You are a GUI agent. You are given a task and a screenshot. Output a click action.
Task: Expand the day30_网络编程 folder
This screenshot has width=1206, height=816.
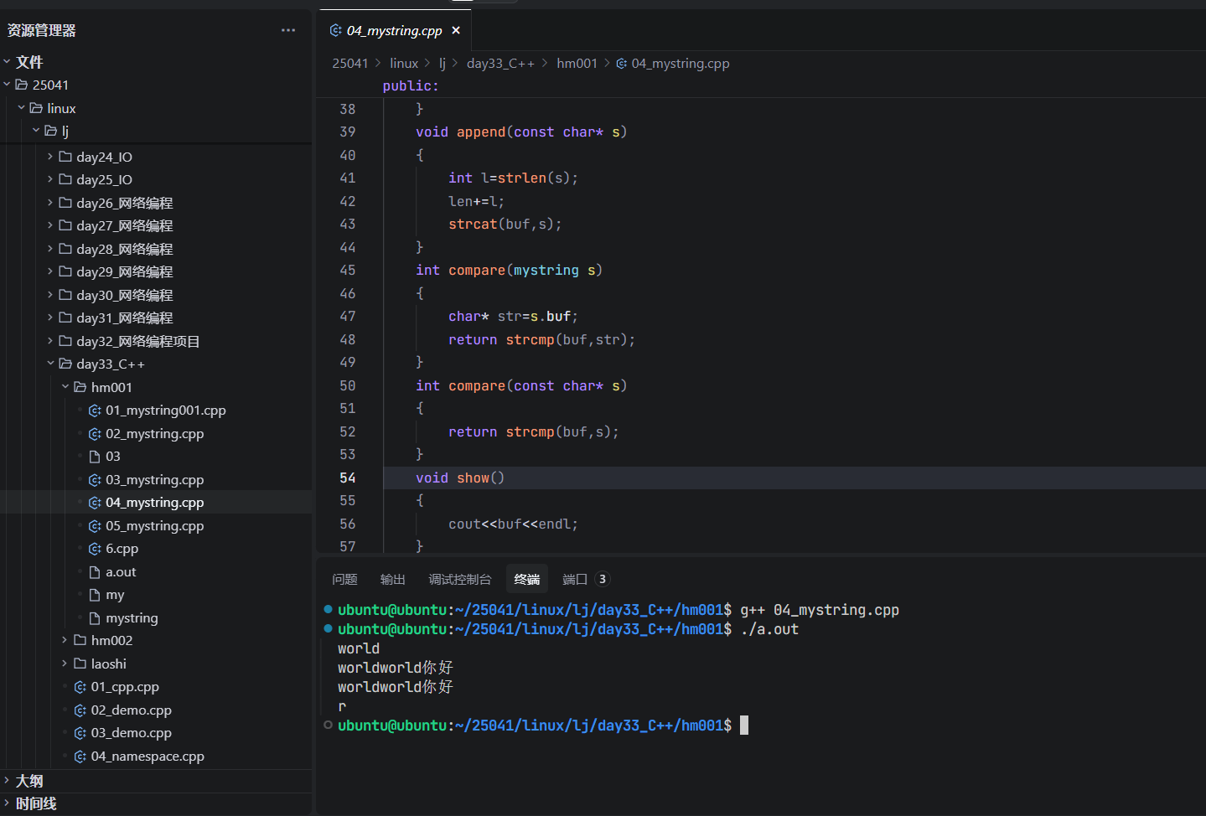coord(50,295)
